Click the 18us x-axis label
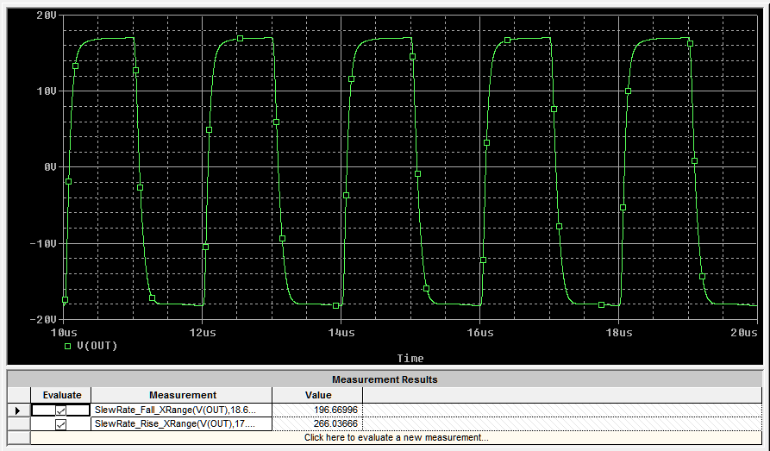The width and height of the screenshot is (770, 451). 619,333
